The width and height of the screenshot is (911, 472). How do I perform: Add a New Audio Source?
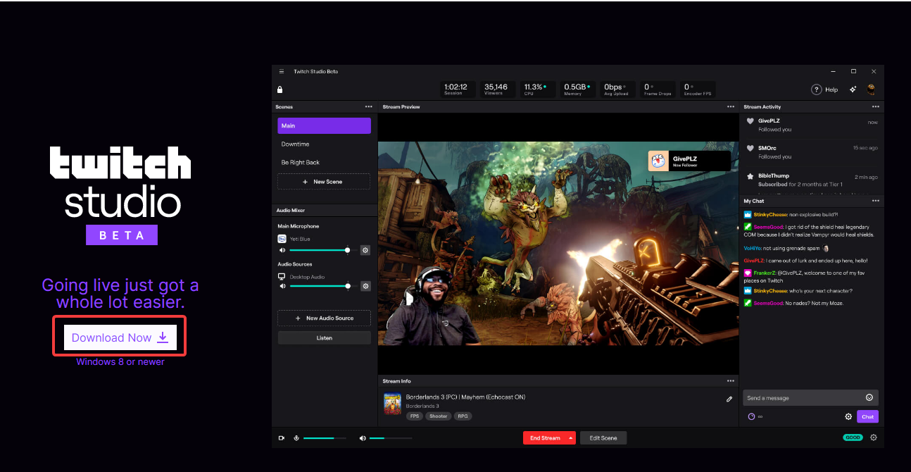point(324,318)
